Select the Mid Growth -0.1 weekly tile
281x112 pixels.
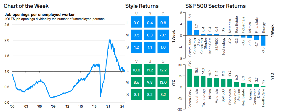(164, 35)
